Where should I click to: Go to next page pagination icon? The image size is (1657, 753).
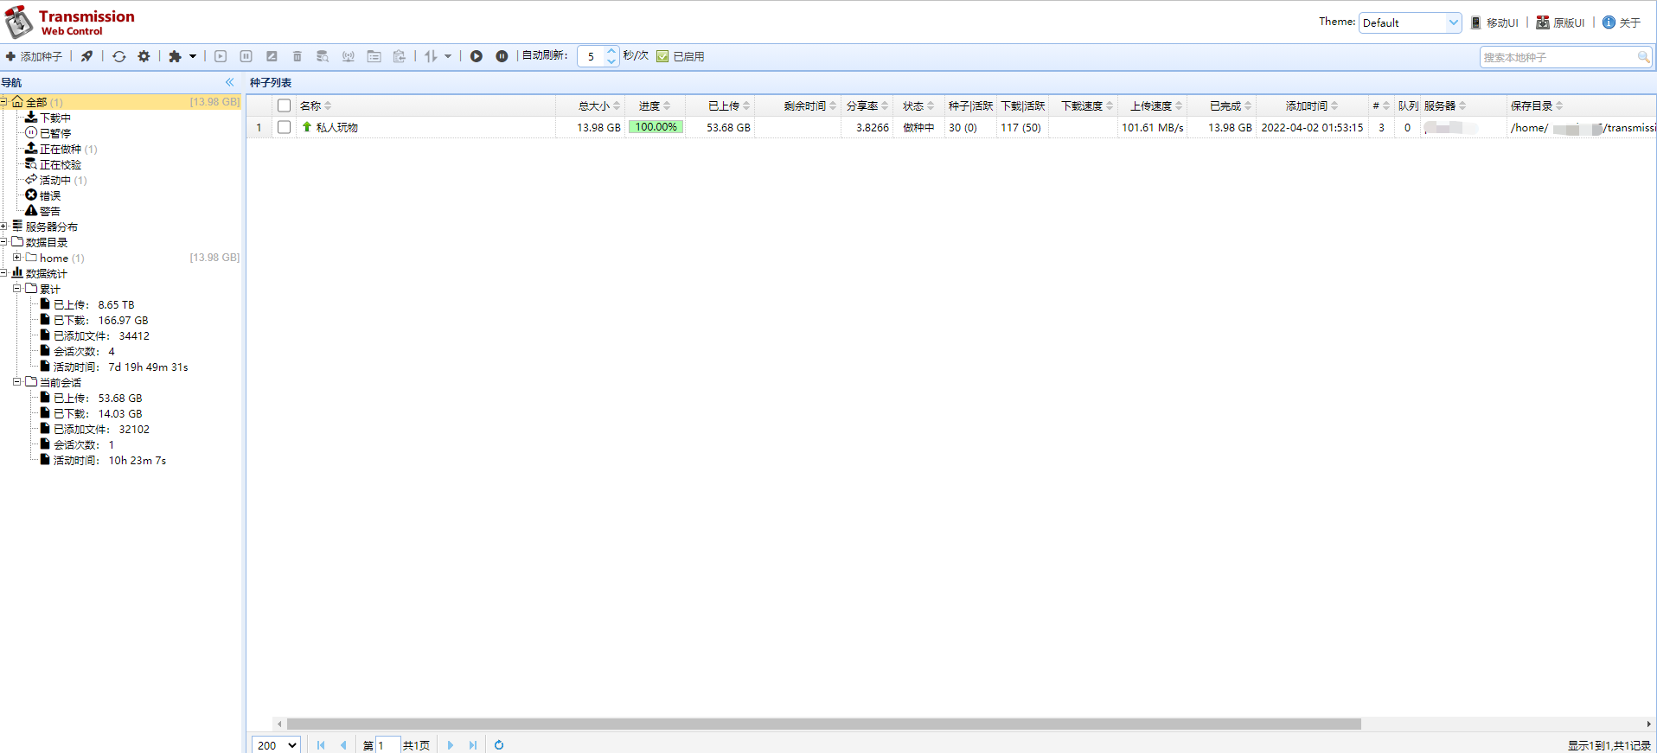(450, 745)
